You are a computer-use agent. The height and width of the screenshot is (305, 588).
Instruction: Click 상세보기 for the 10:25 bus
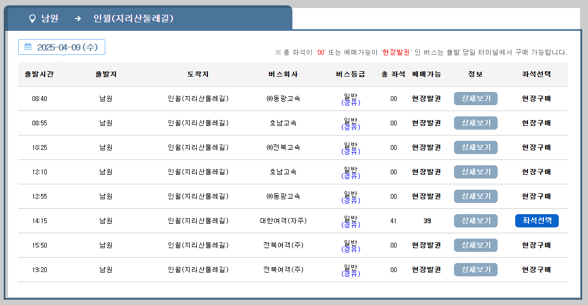475,147
